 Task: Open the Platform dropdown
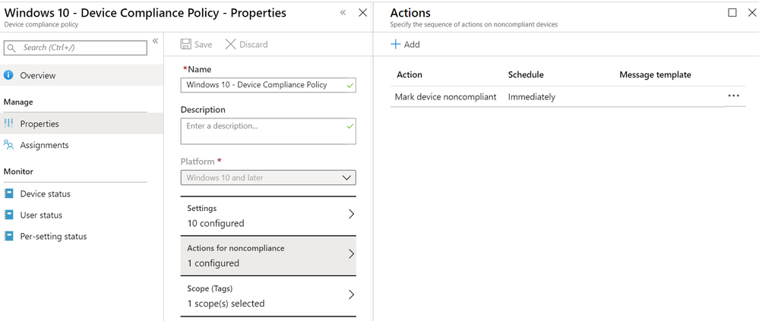(268, 178)
